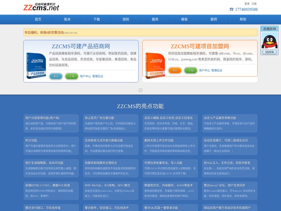The width and height of the screenshot is (281, 211).
Task: Click the 登录 link
Action: pyautogui.click(x=247, y=4)
